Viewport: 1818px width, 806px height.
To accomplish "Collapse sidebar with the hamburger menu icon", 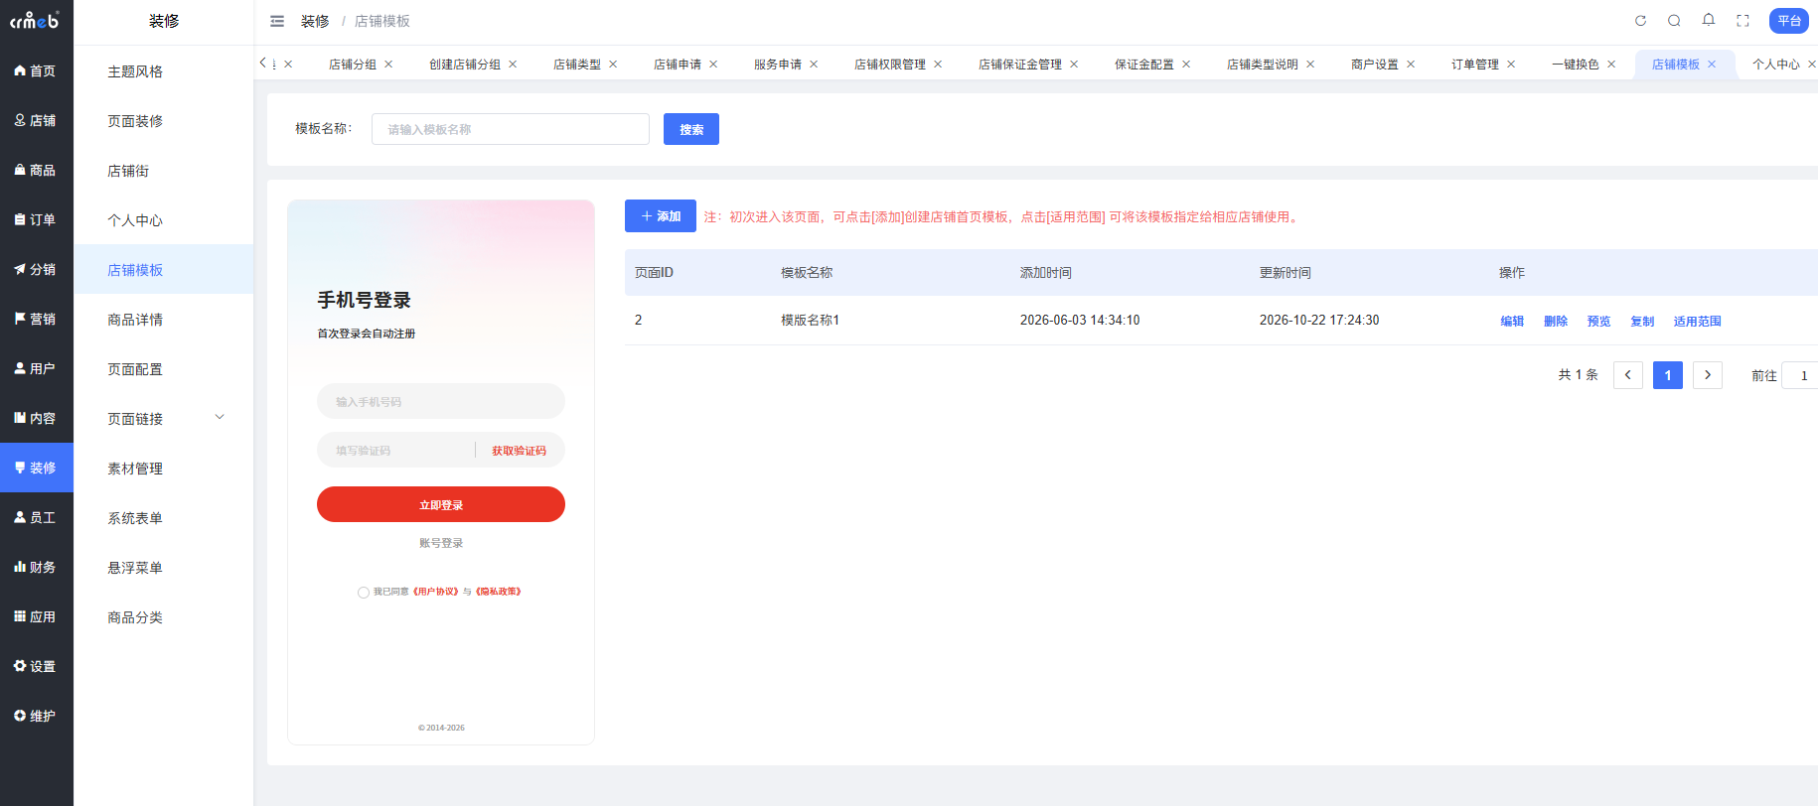I will click(x=277, y=21).
